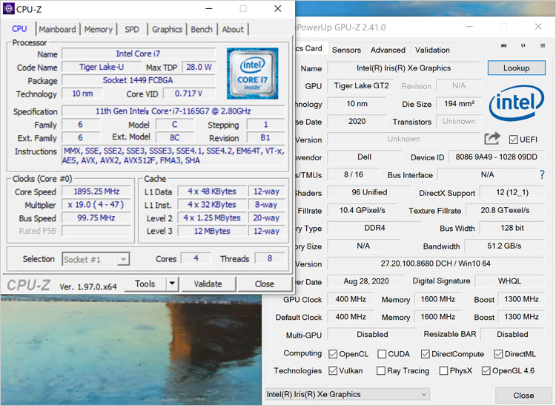Open the Validation tab in GPU-Z

432,50
